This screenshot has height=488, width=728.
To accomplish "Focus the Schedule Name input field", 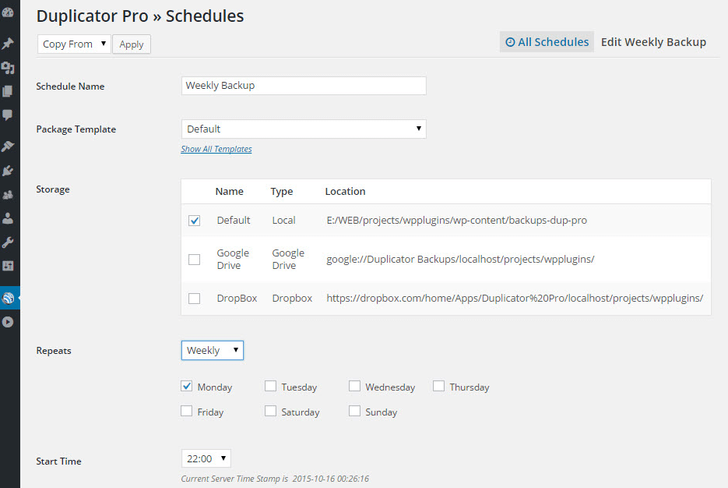I will point(304,86).
